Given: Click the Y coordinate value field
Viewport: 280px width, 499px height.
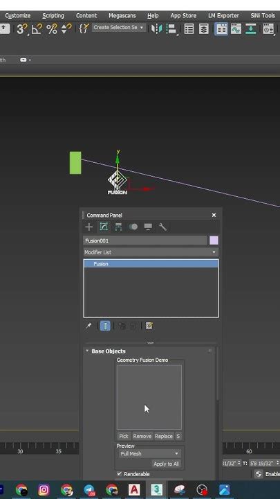Looking at the screenshot, I should (262, 463).
